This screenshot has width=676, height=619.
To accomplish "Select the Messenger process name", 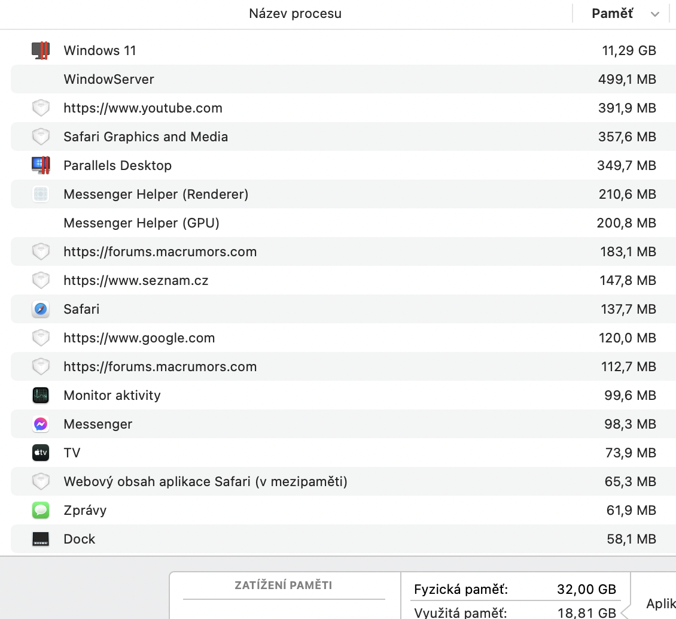I will (98, 424).
